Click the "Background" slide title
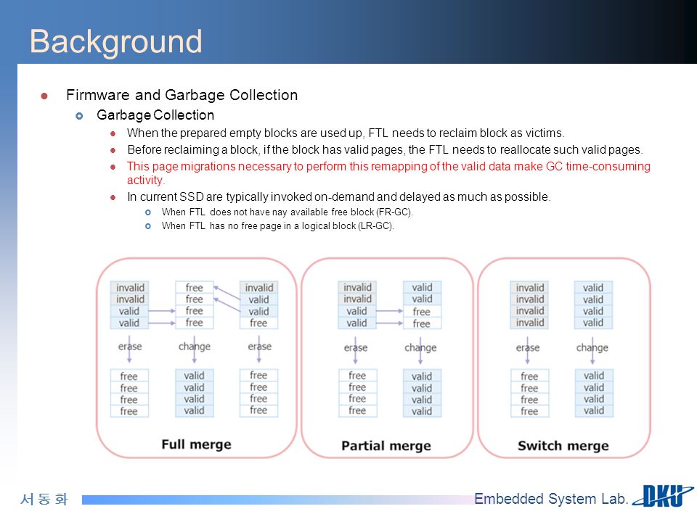Screen dimensions: 697x522 [x=116, y=41]
